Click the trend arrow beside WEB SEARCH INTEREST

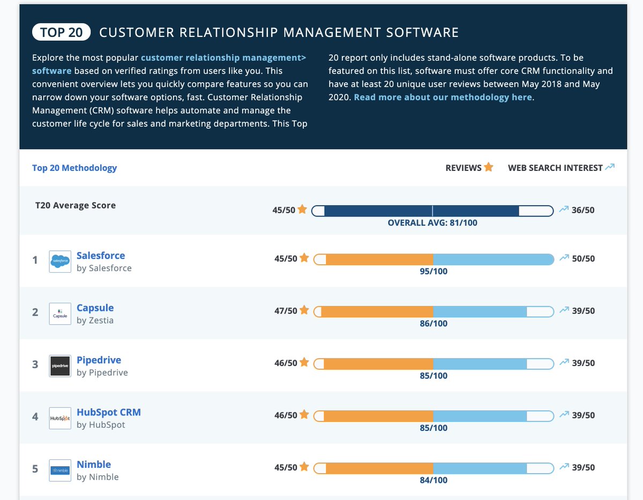pyautogui.click(x=610, y=167)
